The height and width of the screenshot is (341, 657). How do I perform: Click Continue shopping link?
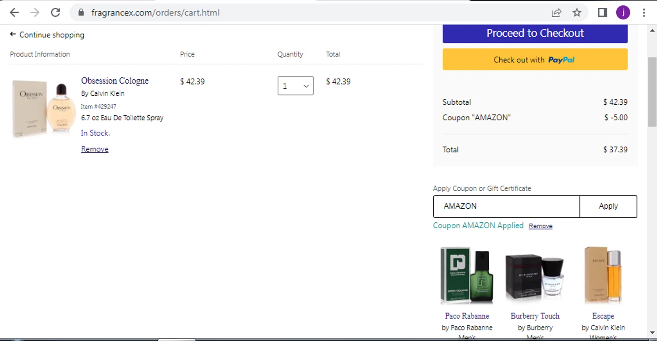point(47,35)
